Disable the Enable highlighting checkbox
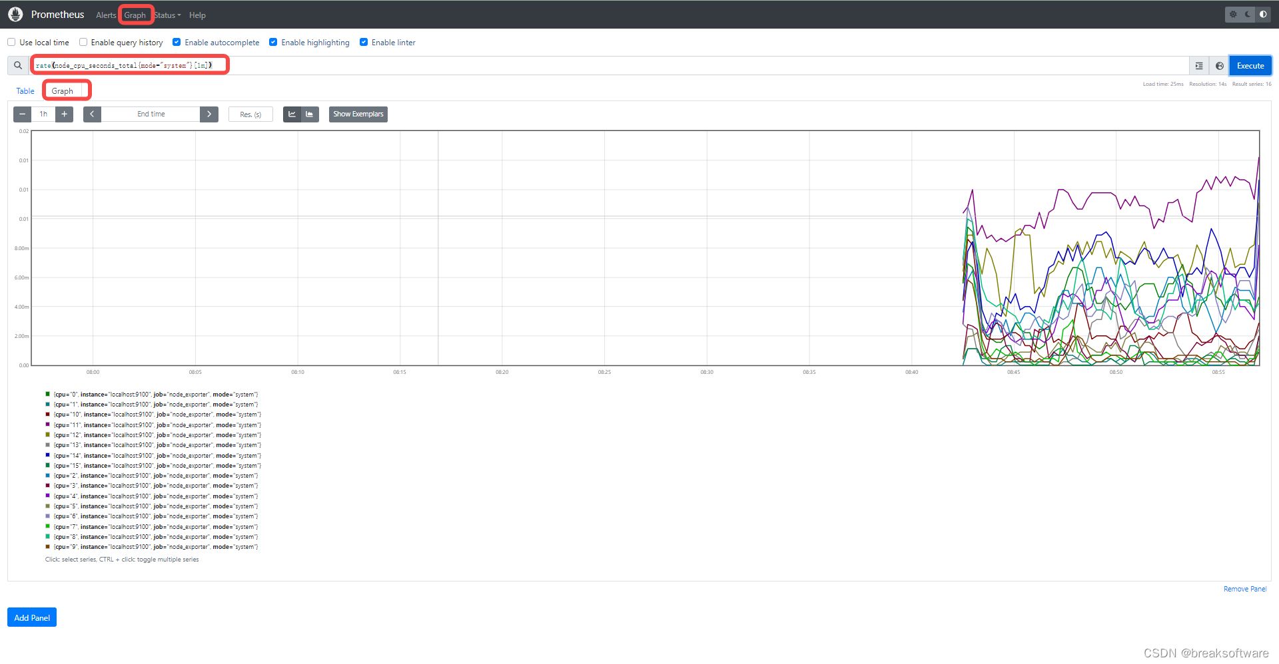Viewport: 1279px width, 664px height. pyautogui.click(x=273, y=42)
